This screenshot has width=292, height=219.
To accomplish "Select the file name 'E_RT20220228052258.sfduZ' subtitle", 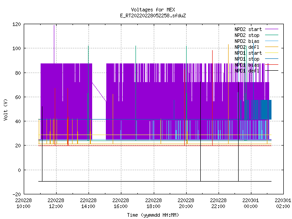I will click(x=153, y=16).
